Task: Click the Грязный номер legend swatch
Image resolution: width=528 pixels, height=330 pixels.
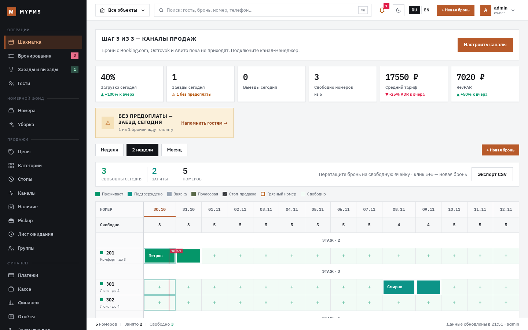Action: [263, 194]
